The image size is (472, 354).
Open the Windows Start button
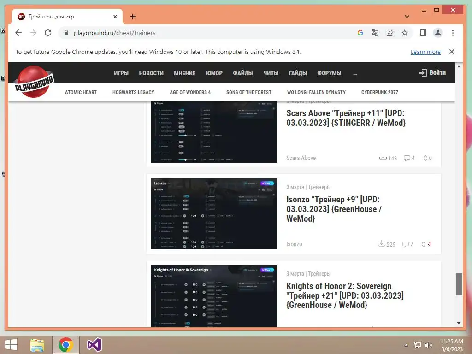pos(11,345)
